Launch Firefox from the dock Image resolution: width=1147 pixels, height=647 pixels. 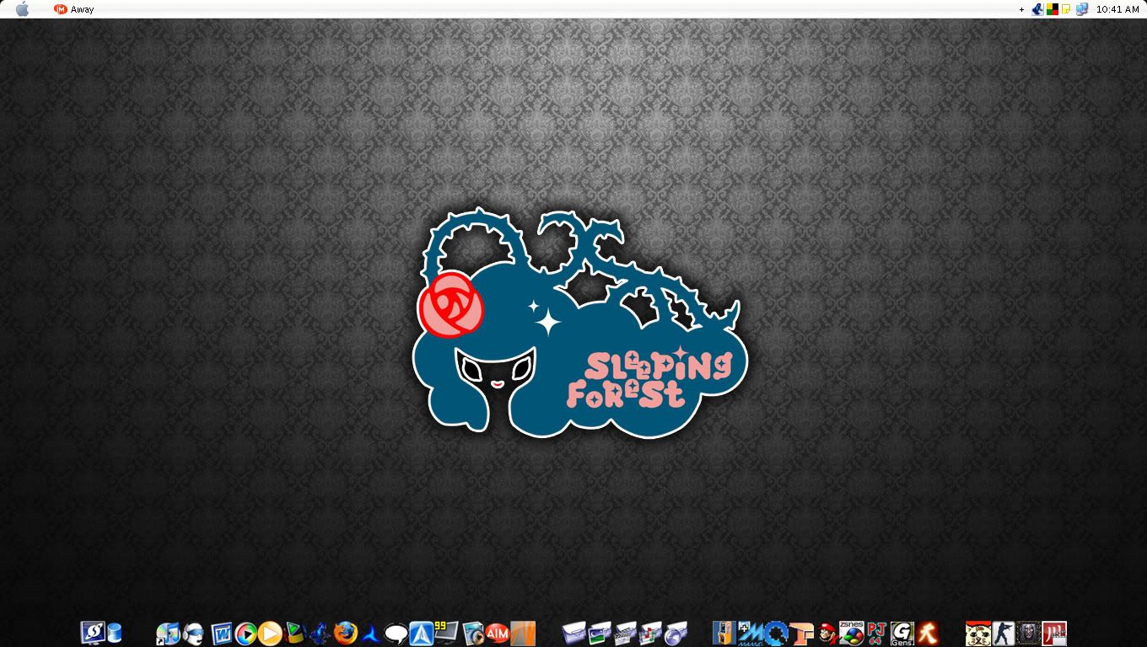(x=345, y=633)
